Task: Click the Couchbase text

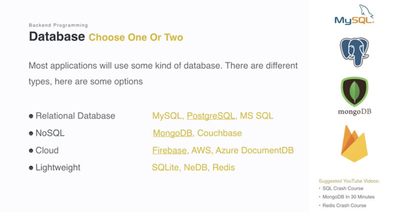Action: pyautogui.click(x=219, y=133)
